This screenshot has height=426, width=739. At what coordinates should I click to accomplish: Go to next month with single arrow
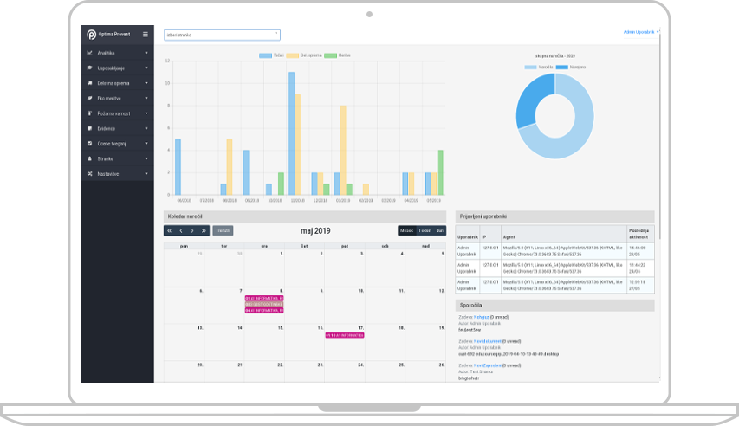(x=192, y=230)
